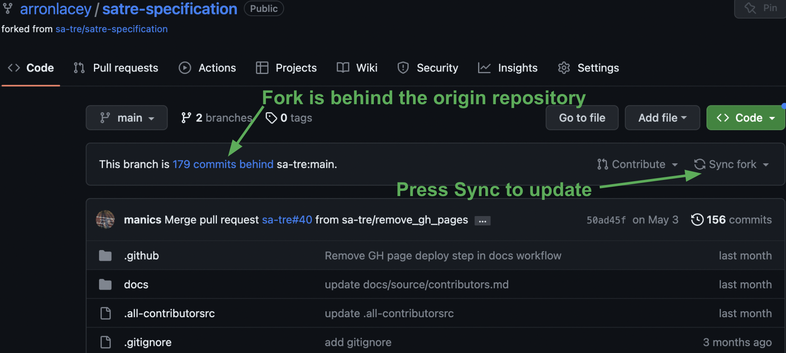Open the arronlacey owner profile link
This screenshot has height=353, width=786.
tap(56, 9)
